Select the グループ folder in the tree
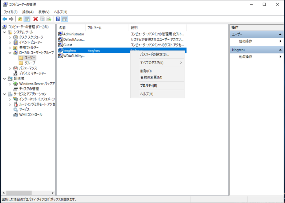This screenshot has width=285, height=203. point(30,63)
